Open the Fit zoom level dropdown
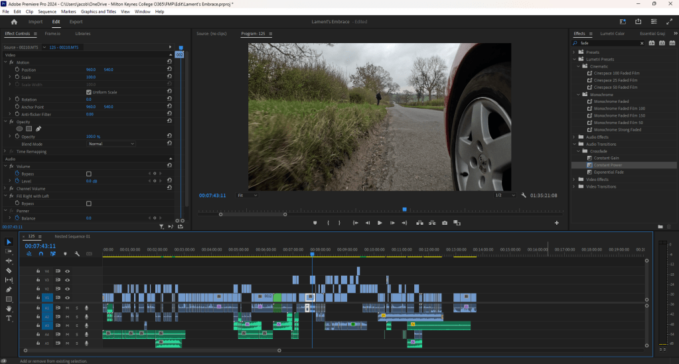The height and width of the screenshot is (364, 679). (x=247, y=196)
